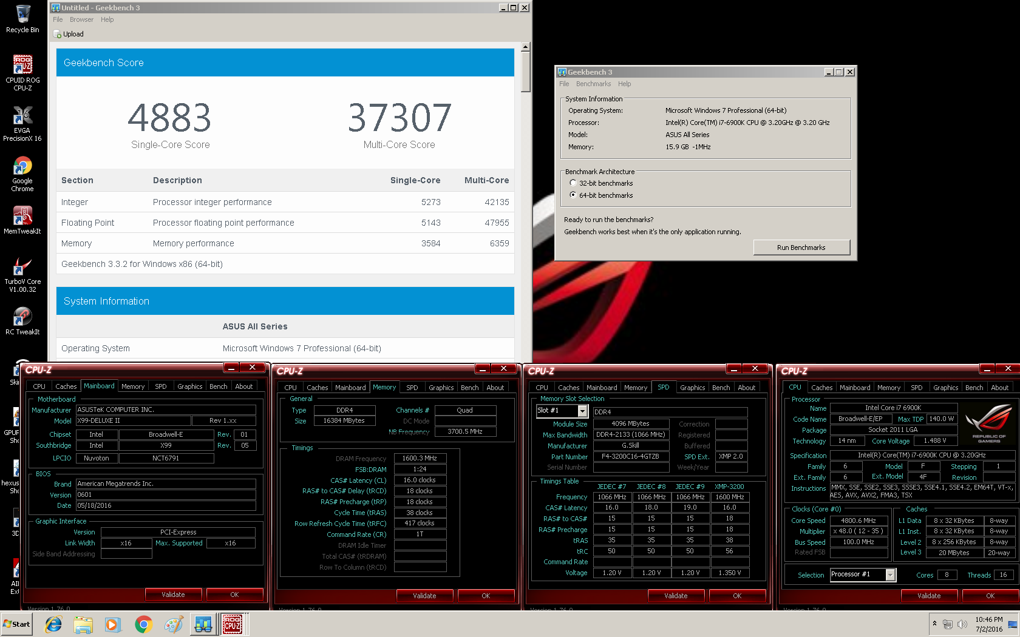1020x637 pixels.
Task: Click XMP-3200 timings column header
Action: tap(729, 487)
